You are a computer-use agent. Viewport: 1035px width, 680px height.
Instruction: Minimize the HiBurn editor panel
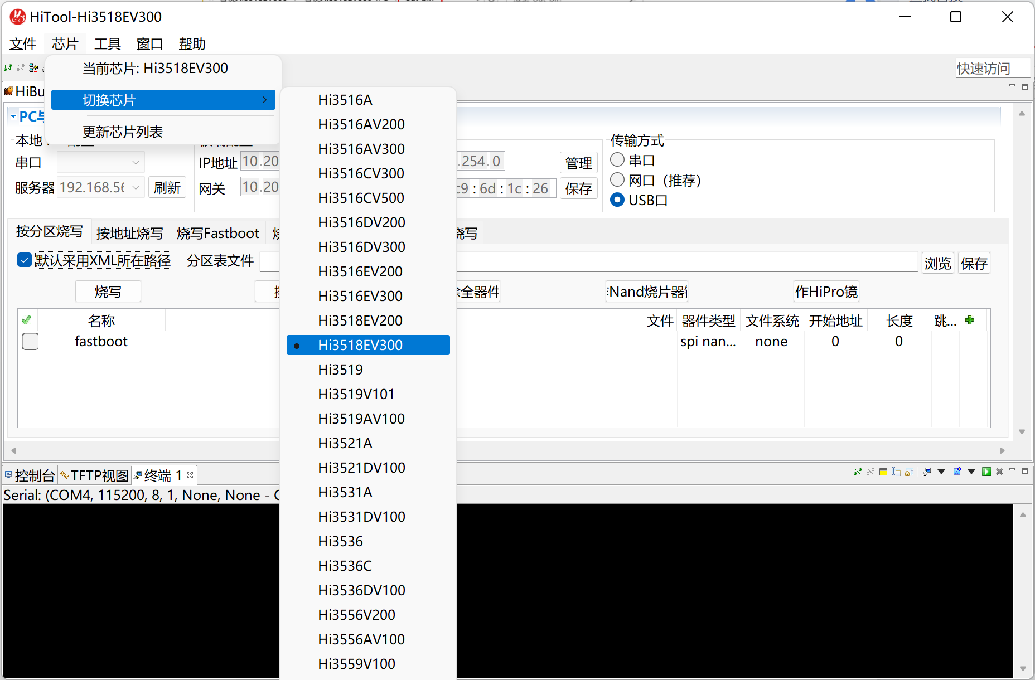(1012, 86)
